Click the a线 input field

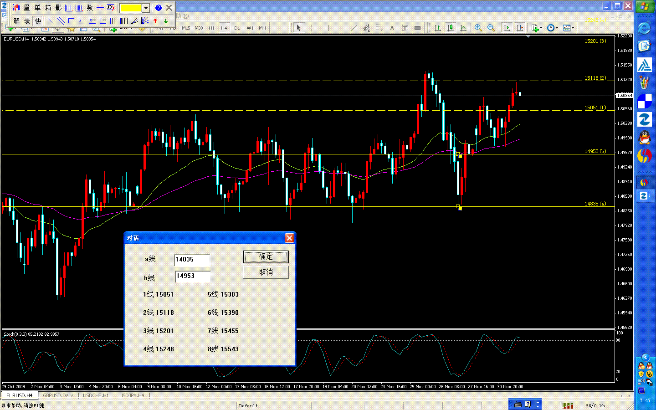pos(192,260)
